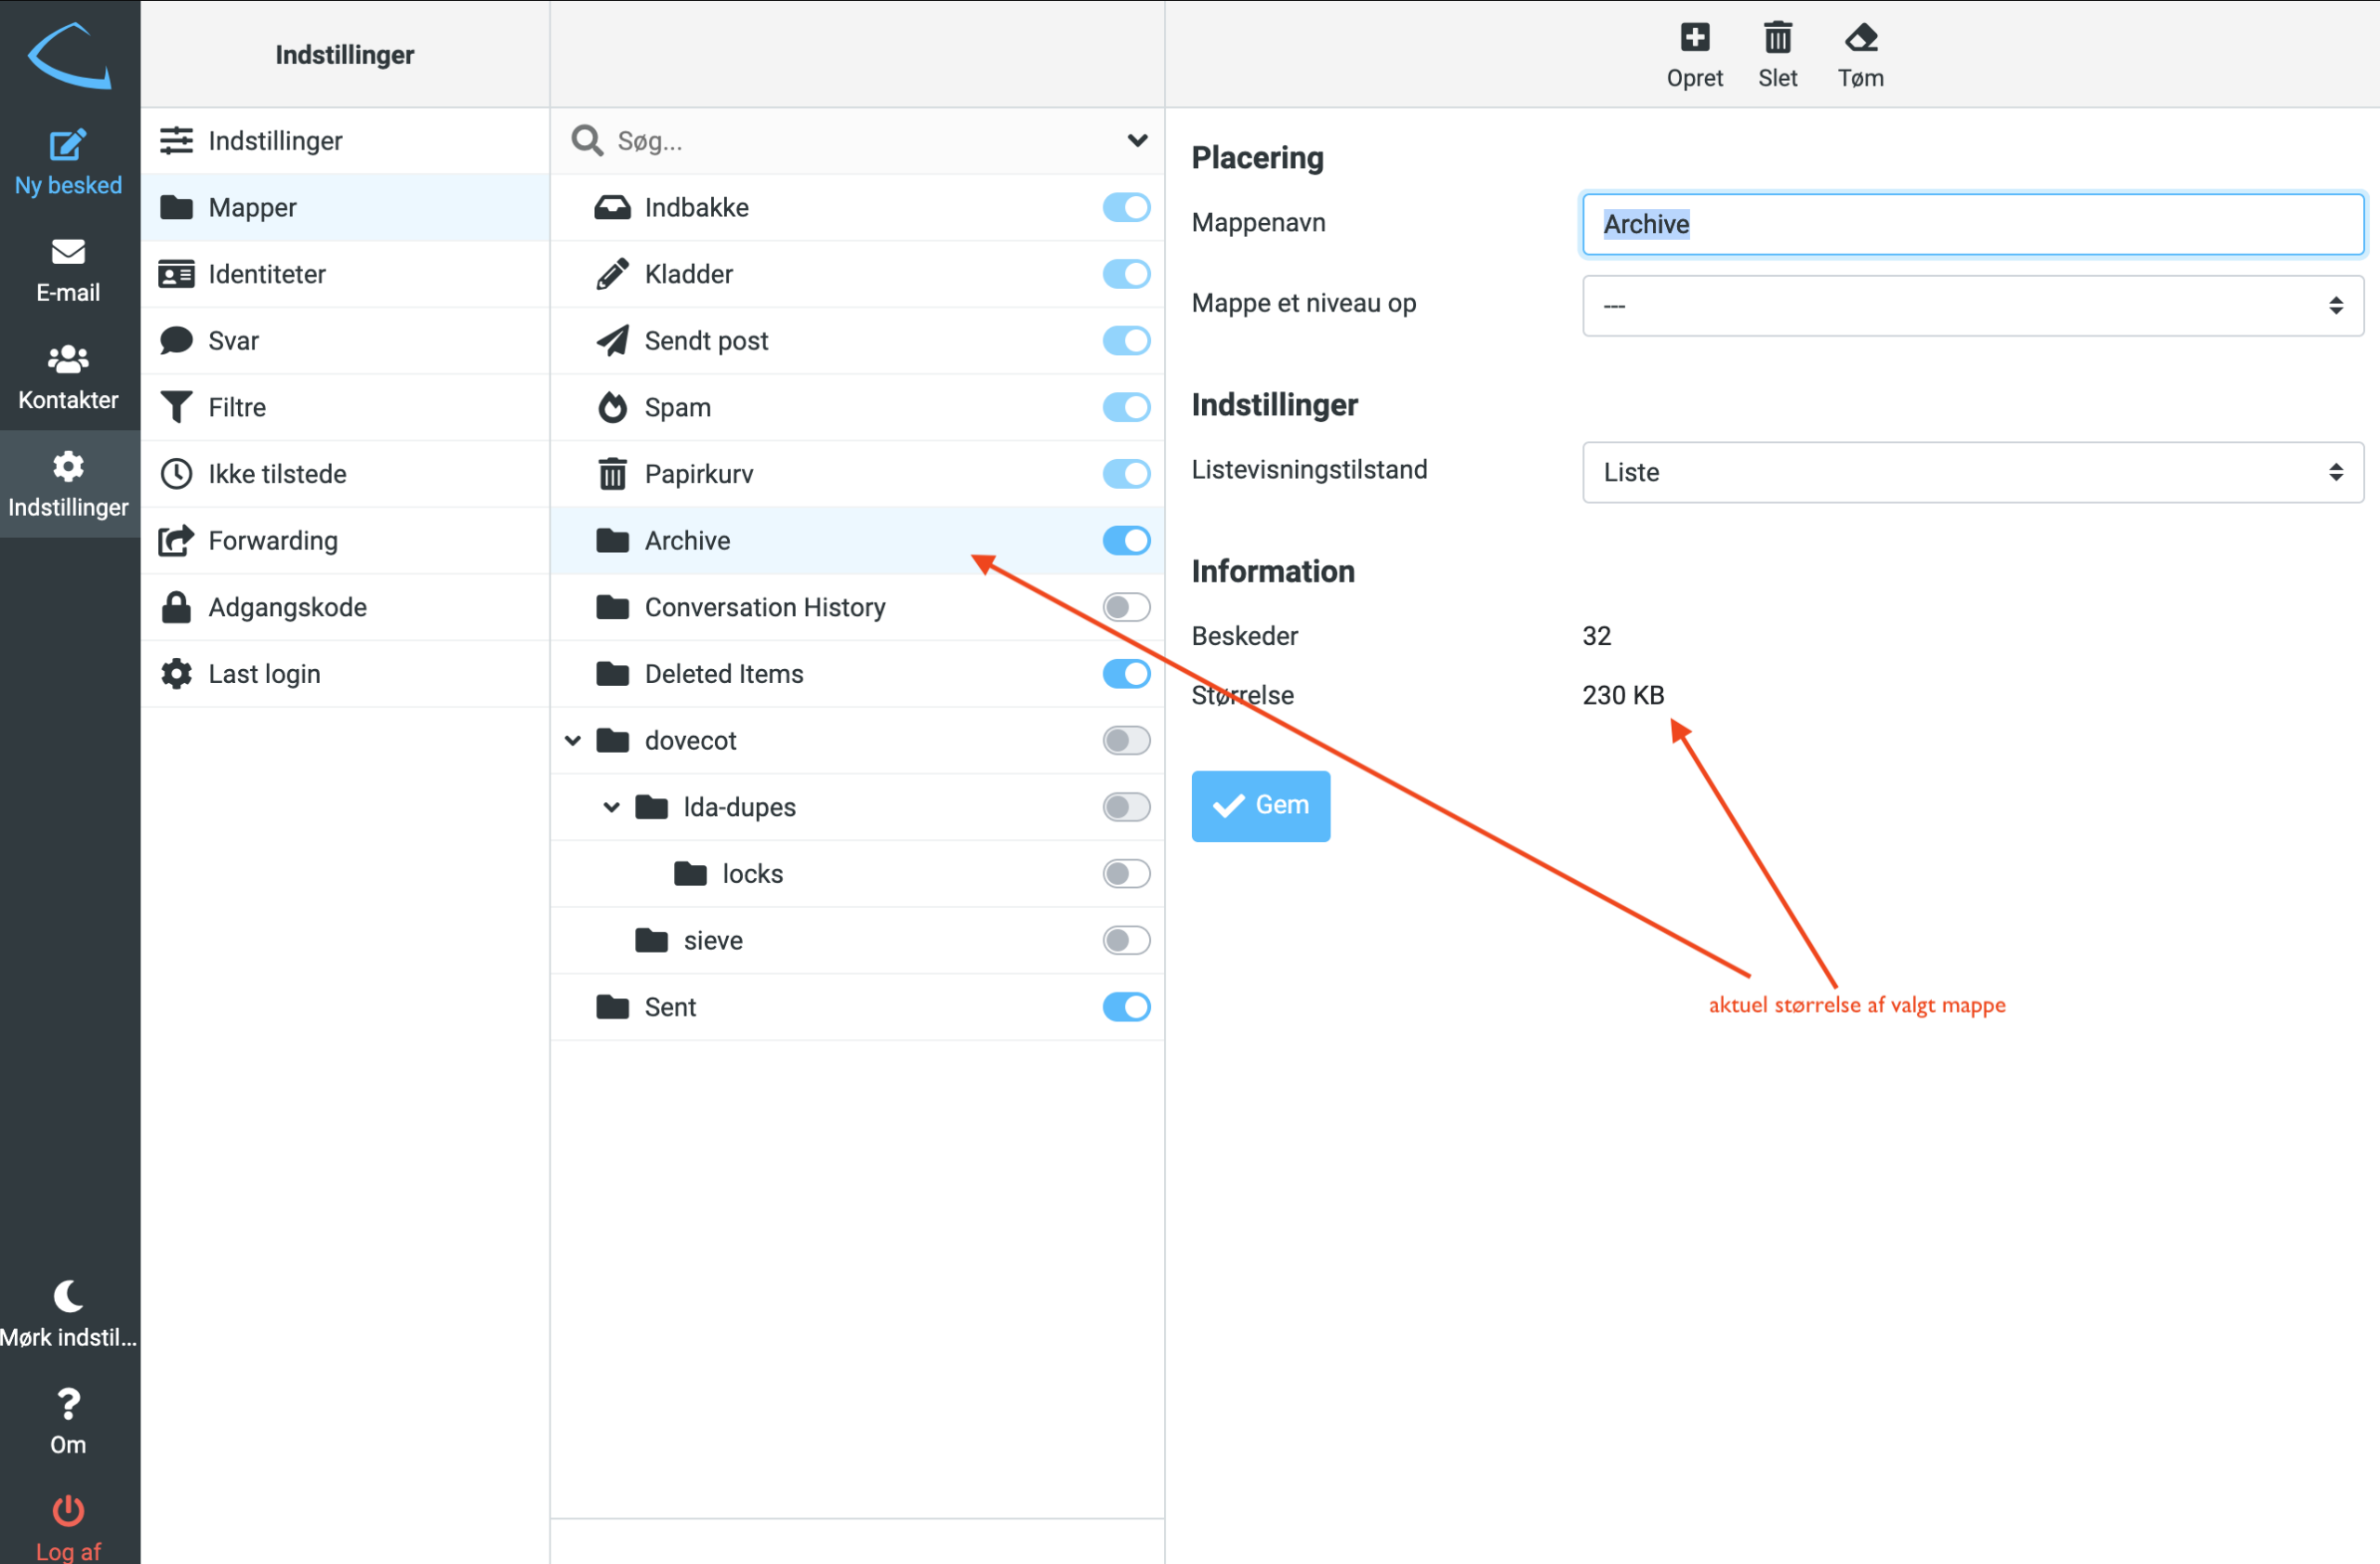Viewport: 2380px width, 1564px height.
Task: Open the E-mail envelope icon
Action: coord(68,252)
